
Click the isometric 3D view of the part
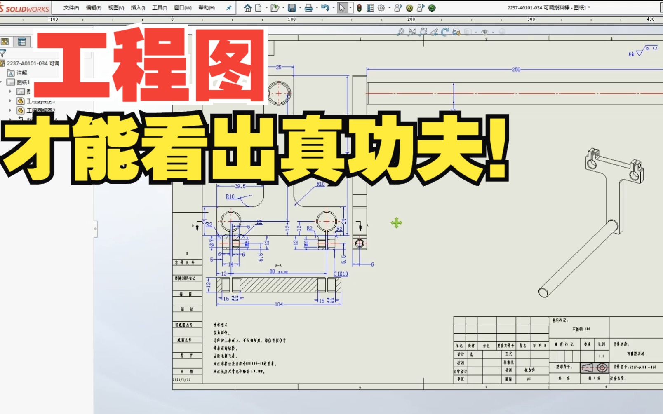pos(591,222)
